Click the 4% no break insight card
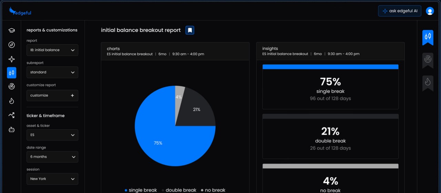Image resolution: width=441 pixels, height=193 pixels. (x=330, y=179)
